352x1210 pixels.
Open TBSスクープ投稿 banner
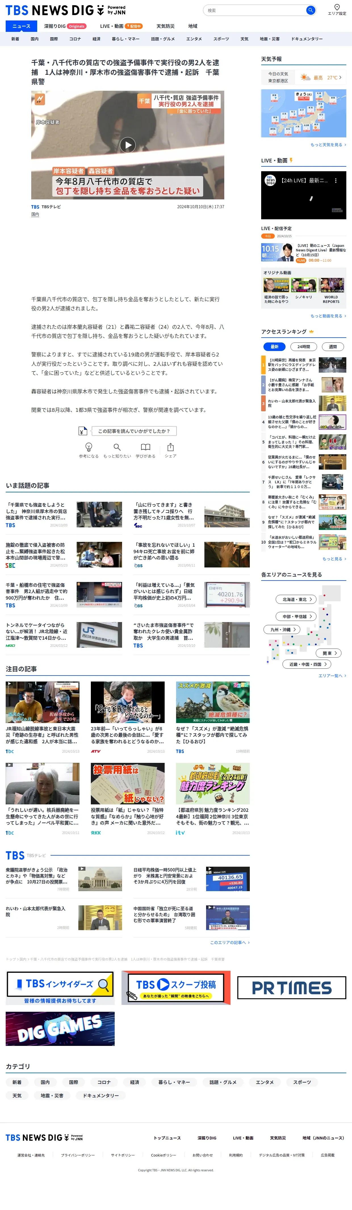pyautogui.click(x=176, y=987)
